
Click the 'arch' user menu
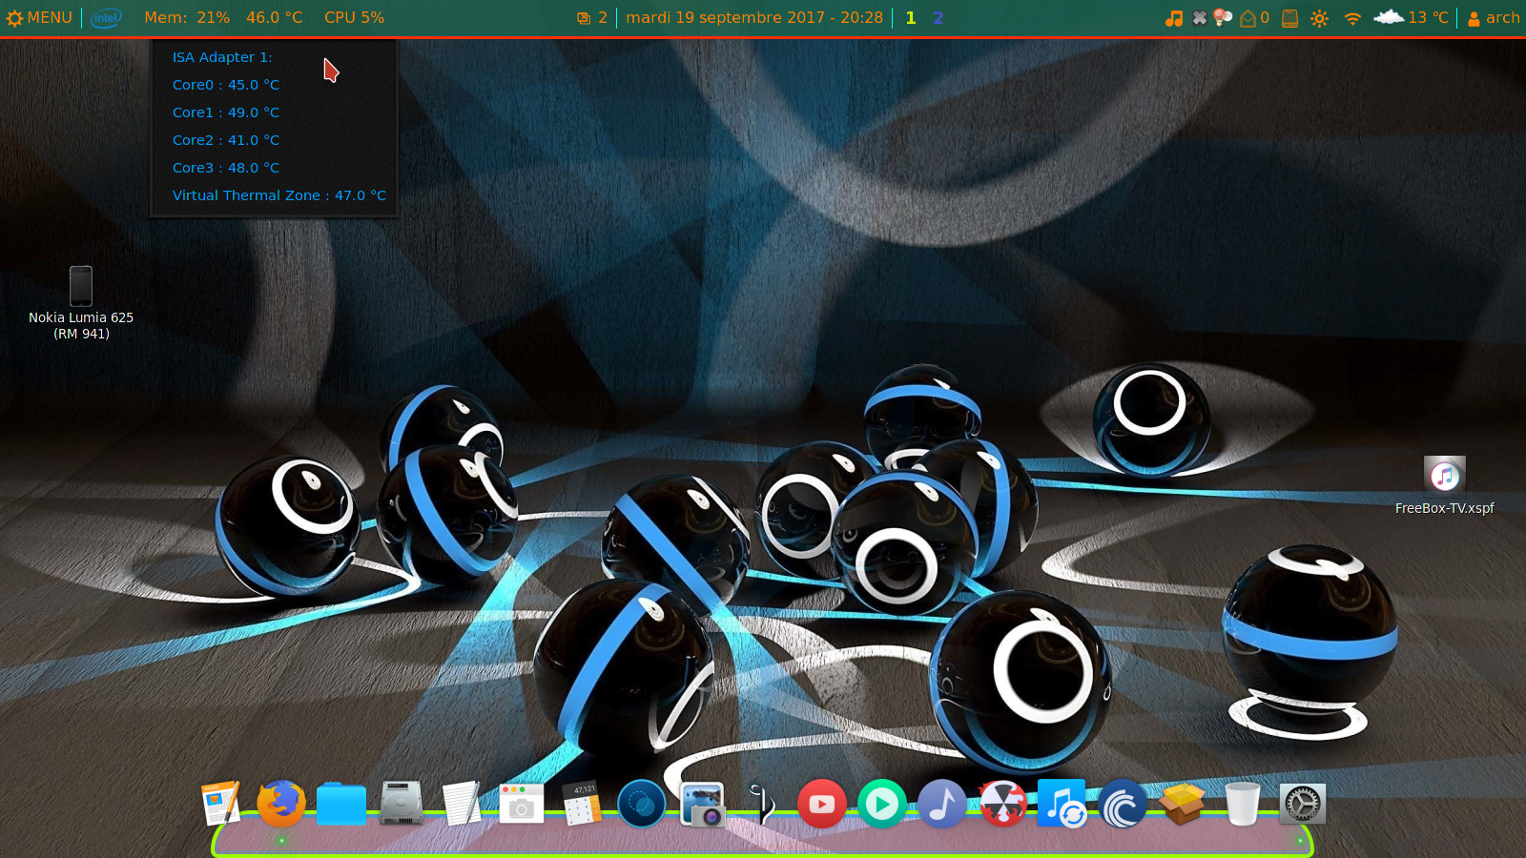1494,17
